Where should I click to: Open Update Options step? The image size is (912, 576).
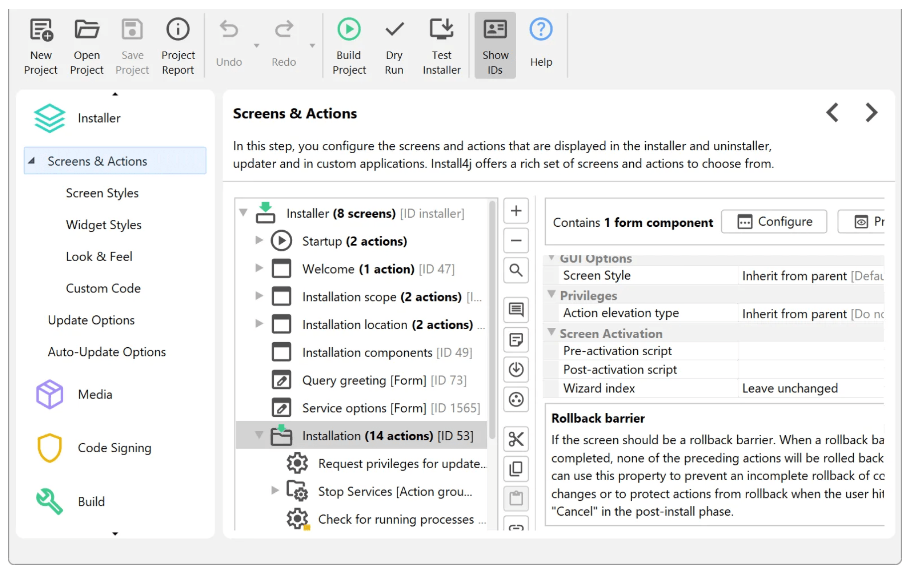[91, 320]
